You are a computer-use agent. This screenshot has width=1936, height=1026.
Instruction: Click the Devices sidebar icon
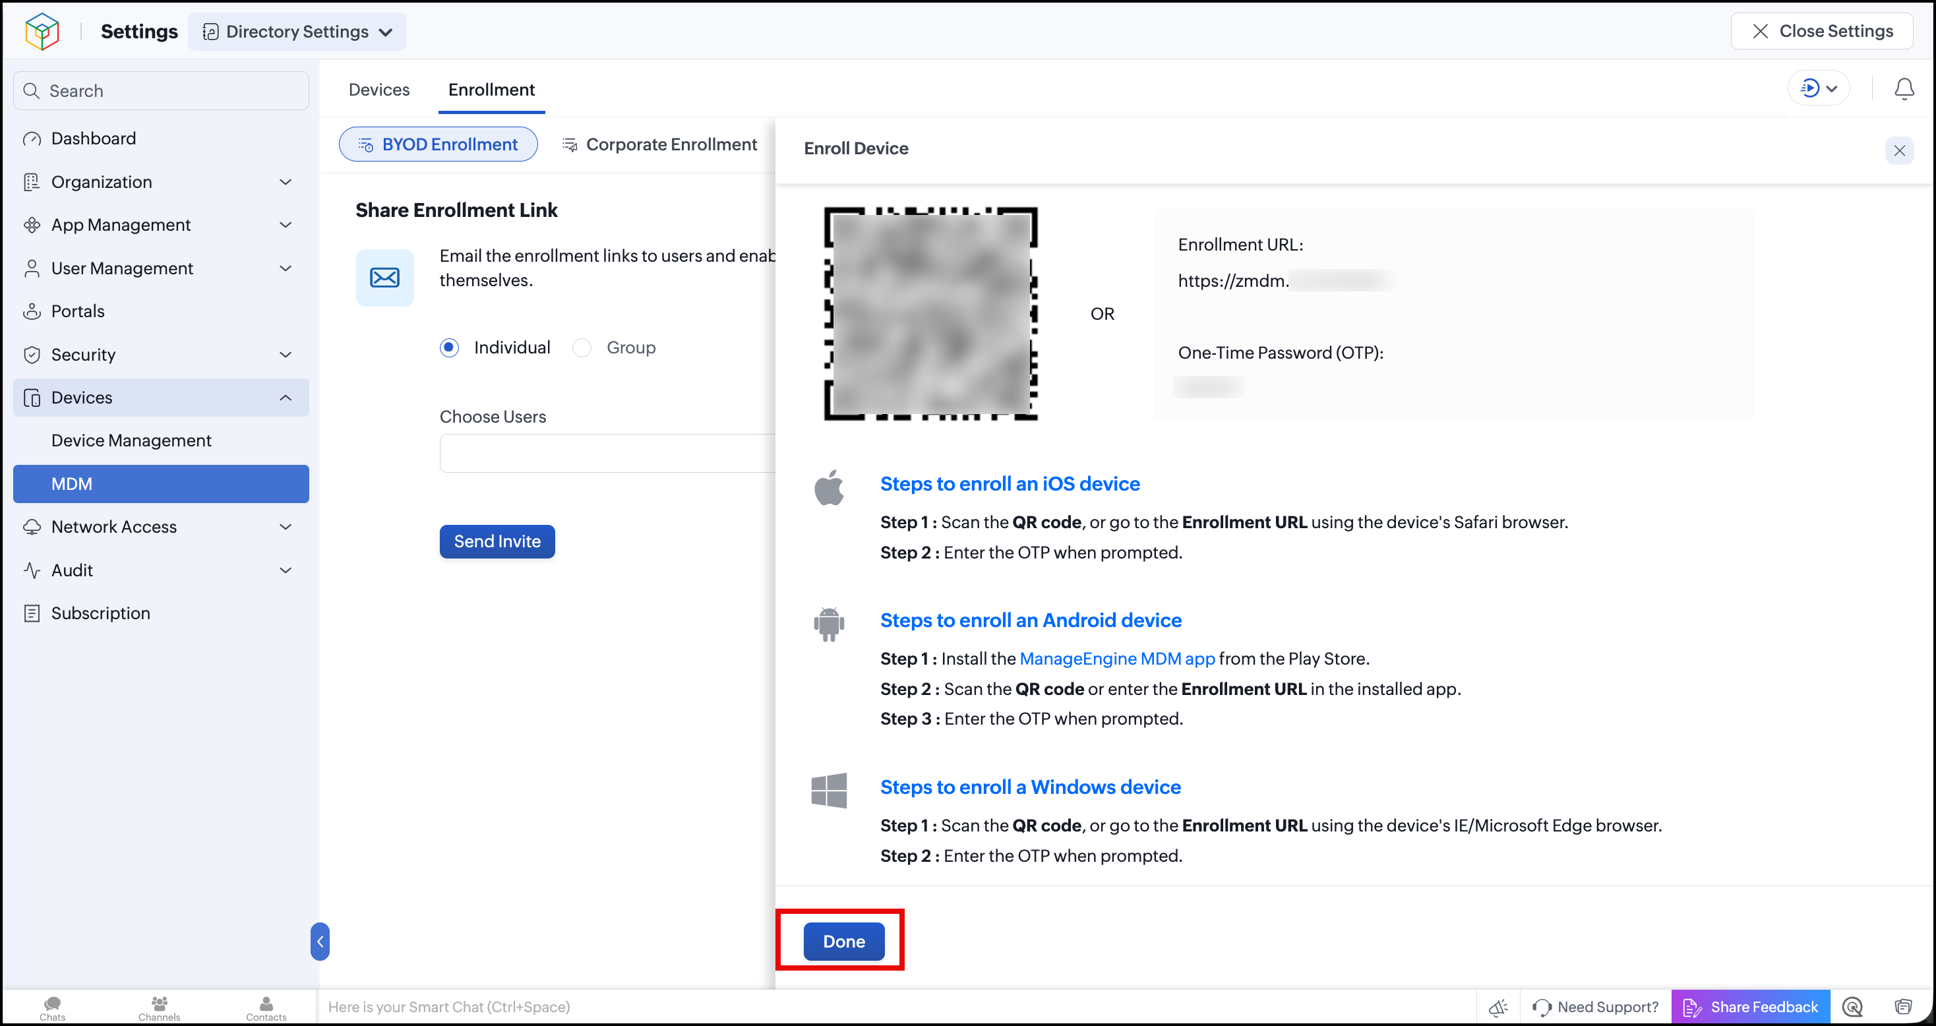pyautogui.click(x=32, y=398)
